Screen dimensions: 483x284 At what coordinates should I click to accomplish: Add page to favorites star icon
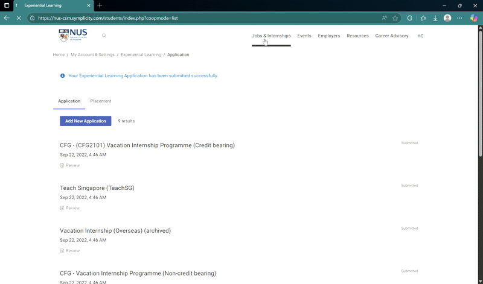pyautogui.click(x=395, y=18)
